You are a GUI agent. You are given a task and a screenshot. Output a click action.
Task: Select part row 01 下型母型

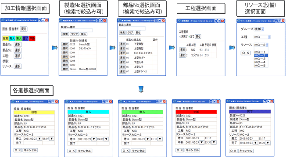point(122,44)
